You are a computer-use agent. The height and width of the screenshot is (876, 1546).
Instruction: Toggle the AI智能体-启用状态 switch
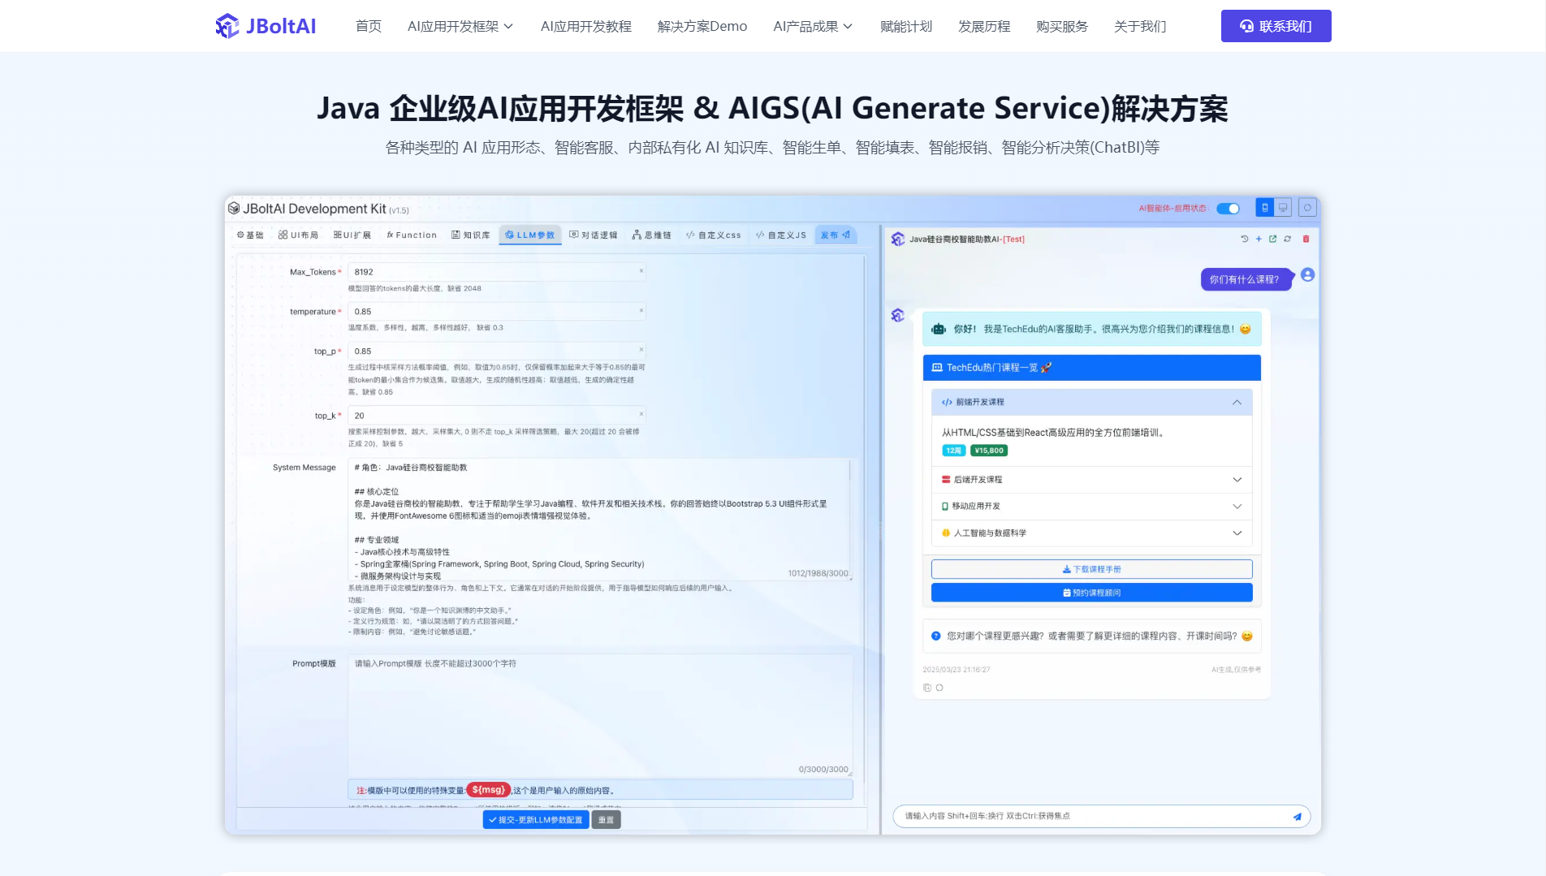coord(1228,208)
